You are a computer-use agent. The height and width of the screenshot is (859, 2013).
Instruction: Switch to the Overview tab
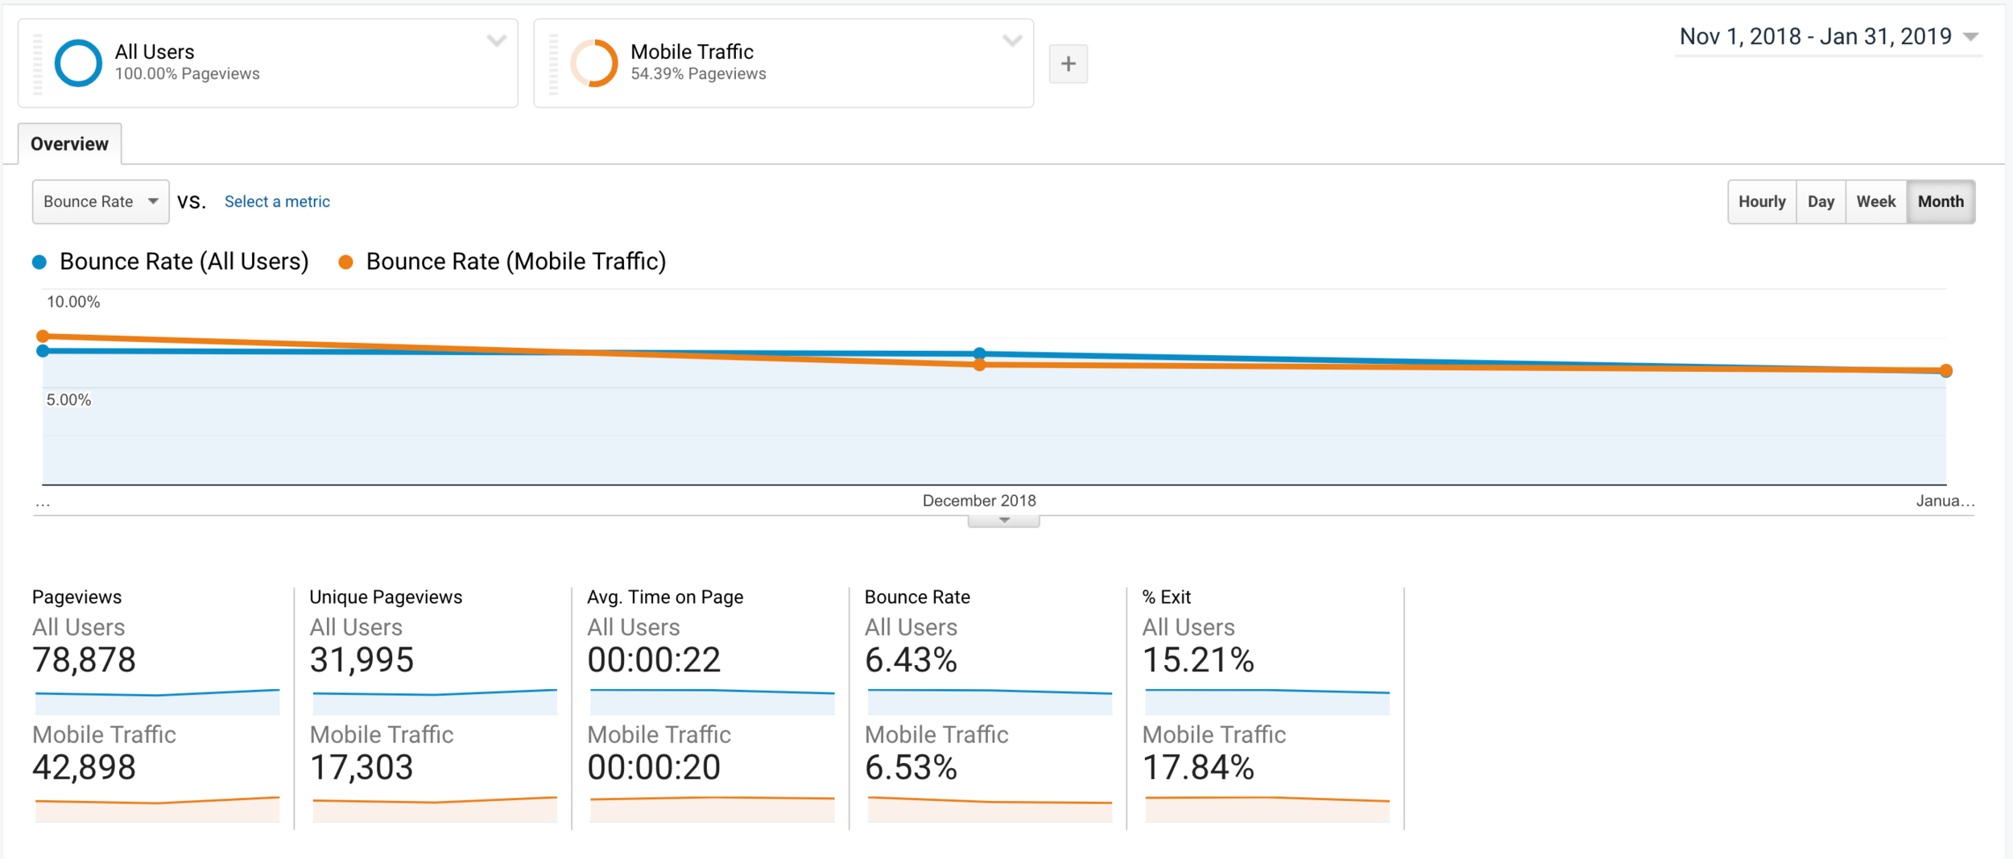pos(69,144)
